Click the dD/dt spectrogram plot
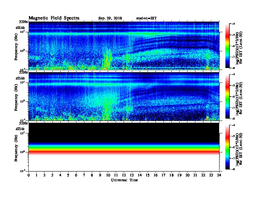261x201 pixels. click(x=124, y=96)
